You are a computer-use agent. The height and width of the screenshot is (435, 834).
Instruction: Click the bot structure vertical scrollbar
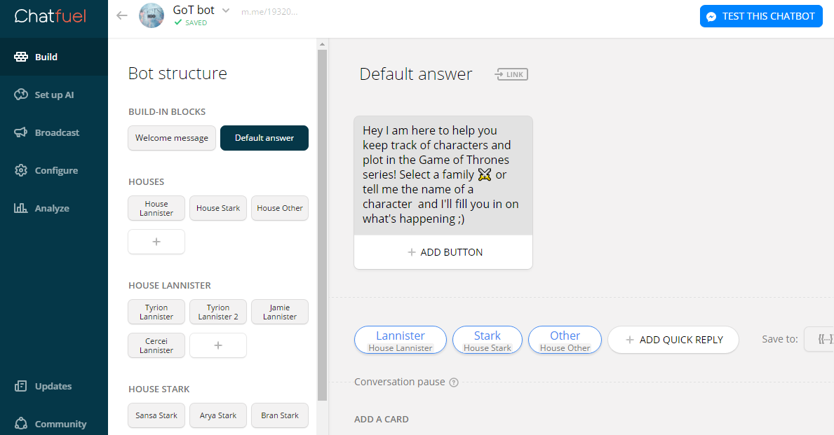(x=323, y=225)
